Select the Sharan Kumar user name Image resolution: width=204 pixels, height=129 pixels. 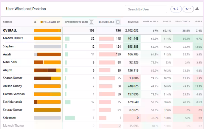13,78
